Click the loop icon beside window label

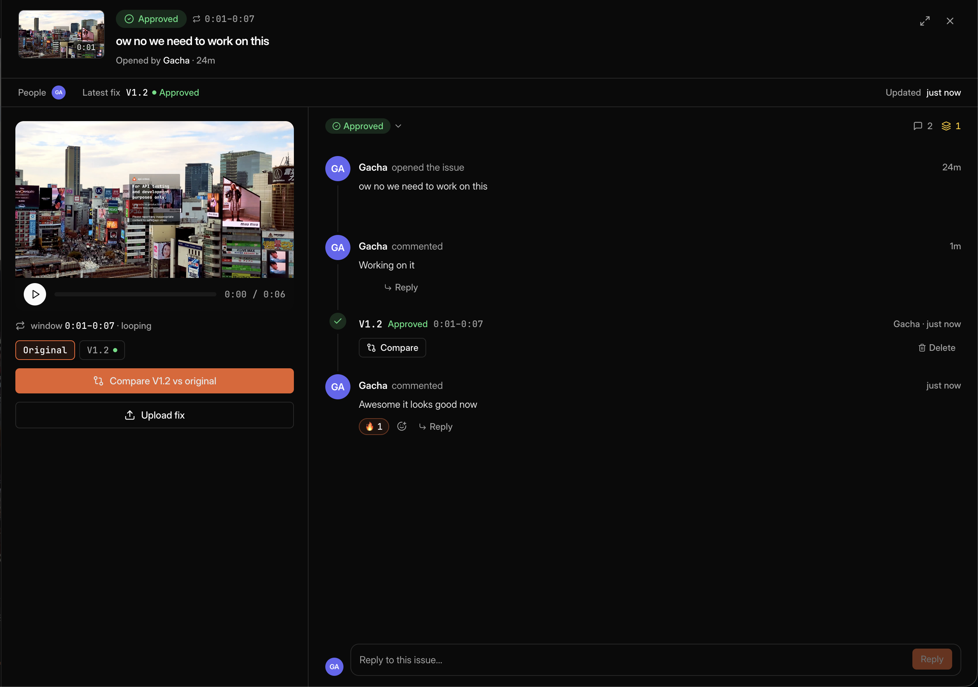pos(21,326)
